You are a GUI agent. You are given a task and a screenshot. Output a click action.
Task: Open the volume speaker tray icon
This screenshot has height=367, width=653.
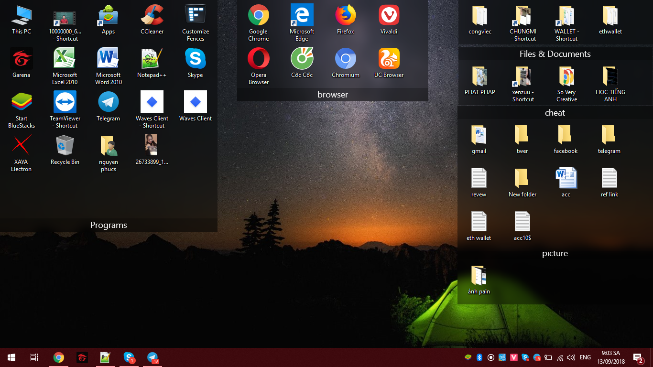tap(571, 357)
